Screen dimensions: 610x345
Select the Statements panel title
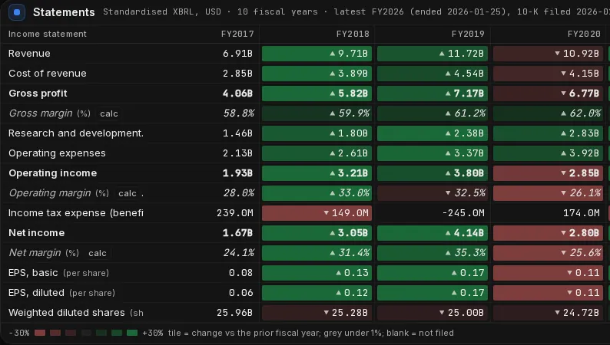64,12
